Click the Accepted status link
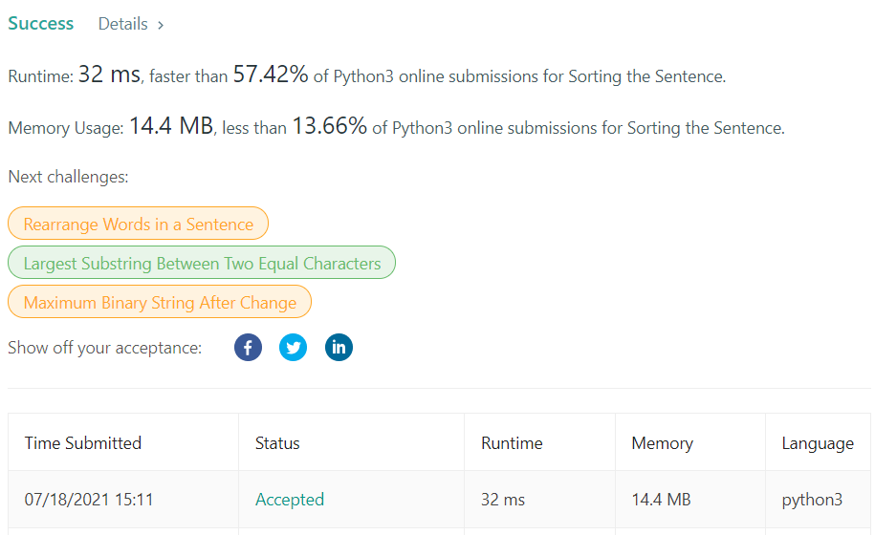This screenshot has width=875, height=535. click(x=290, y=500)
